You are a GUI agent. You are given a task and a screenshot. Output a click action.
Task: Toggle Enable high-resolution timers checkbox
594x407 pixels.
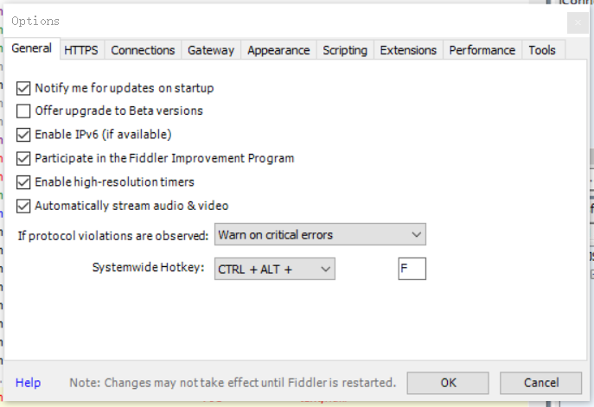pos(23,182)
